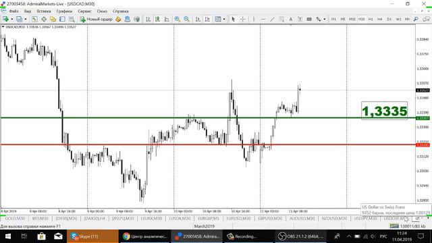The image size is (432, 243).
Task: Open the Графики menu
Action: (64, 11)
